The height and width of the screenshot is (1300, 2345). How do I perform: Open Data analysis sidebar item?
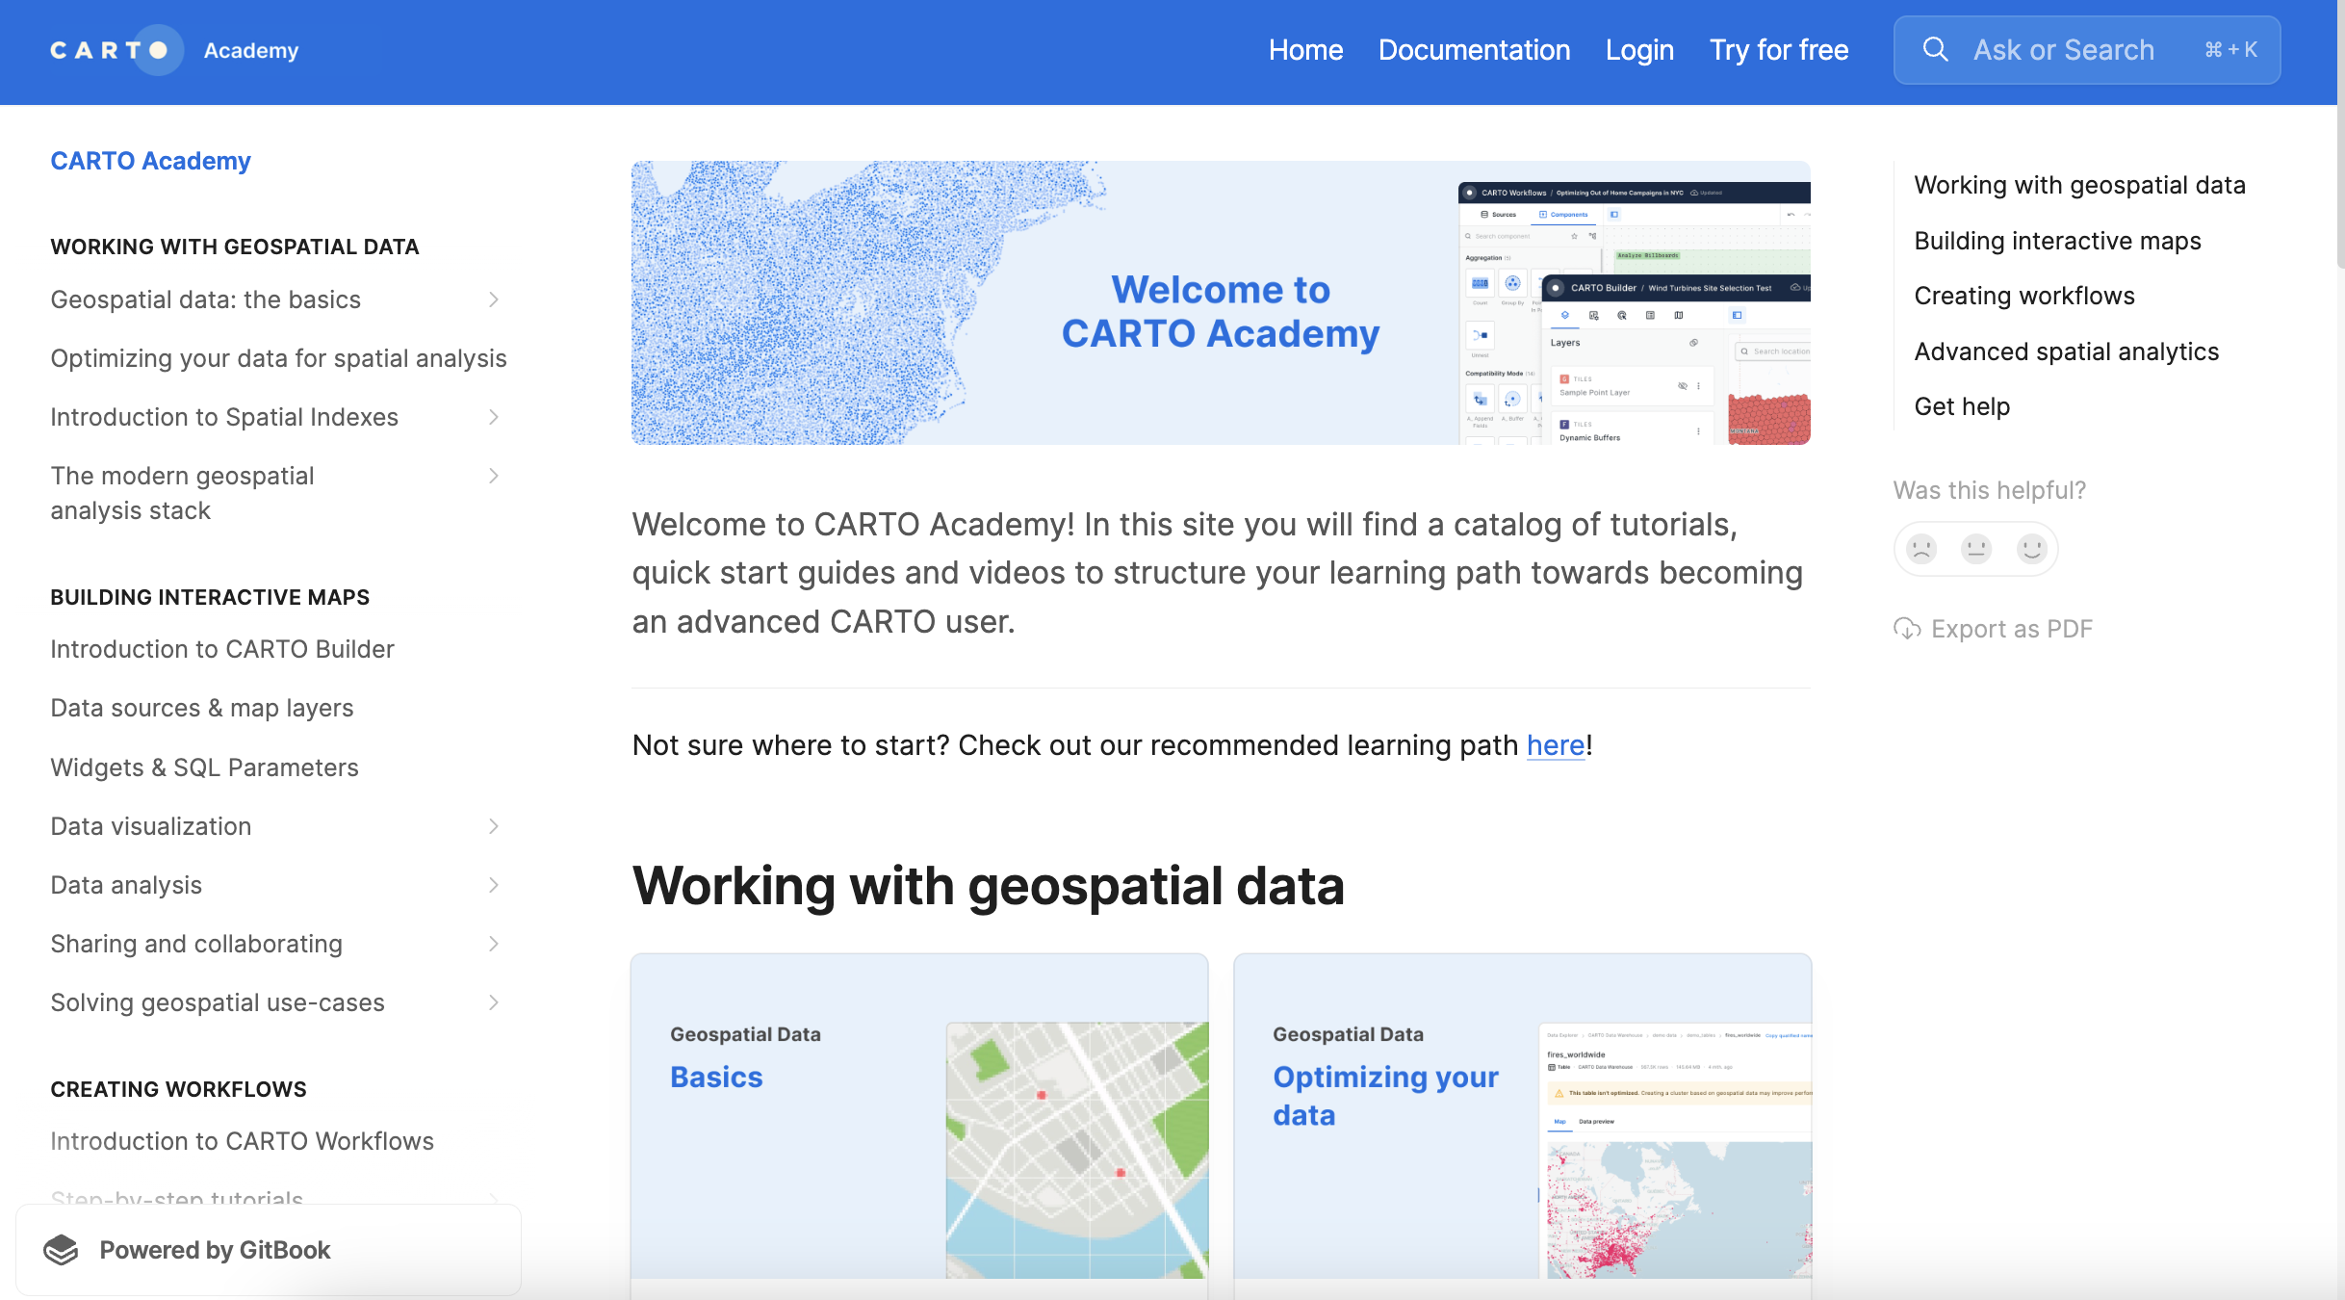pyautogui.click(x=126, y=885)
